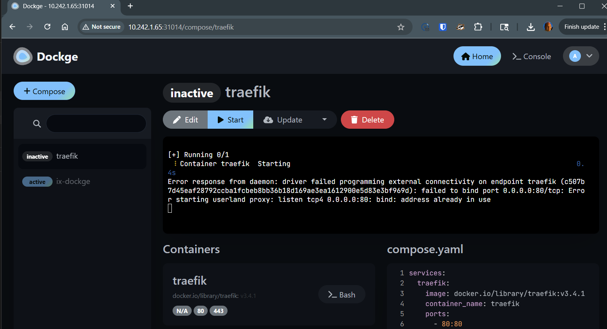Open the Dockge Console page
This screenshot has height=329, width=607.
[532, 56]
